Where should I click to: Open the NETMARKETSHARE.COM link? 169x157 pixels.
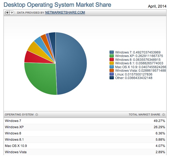pos(65,12)
